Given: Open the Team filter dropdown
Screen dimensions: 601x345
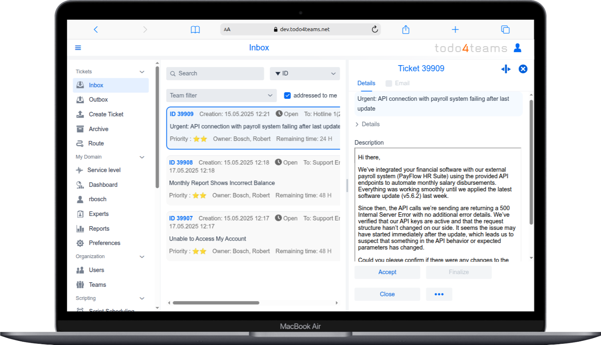Looking at the screenshot, I should coord(221,95).
